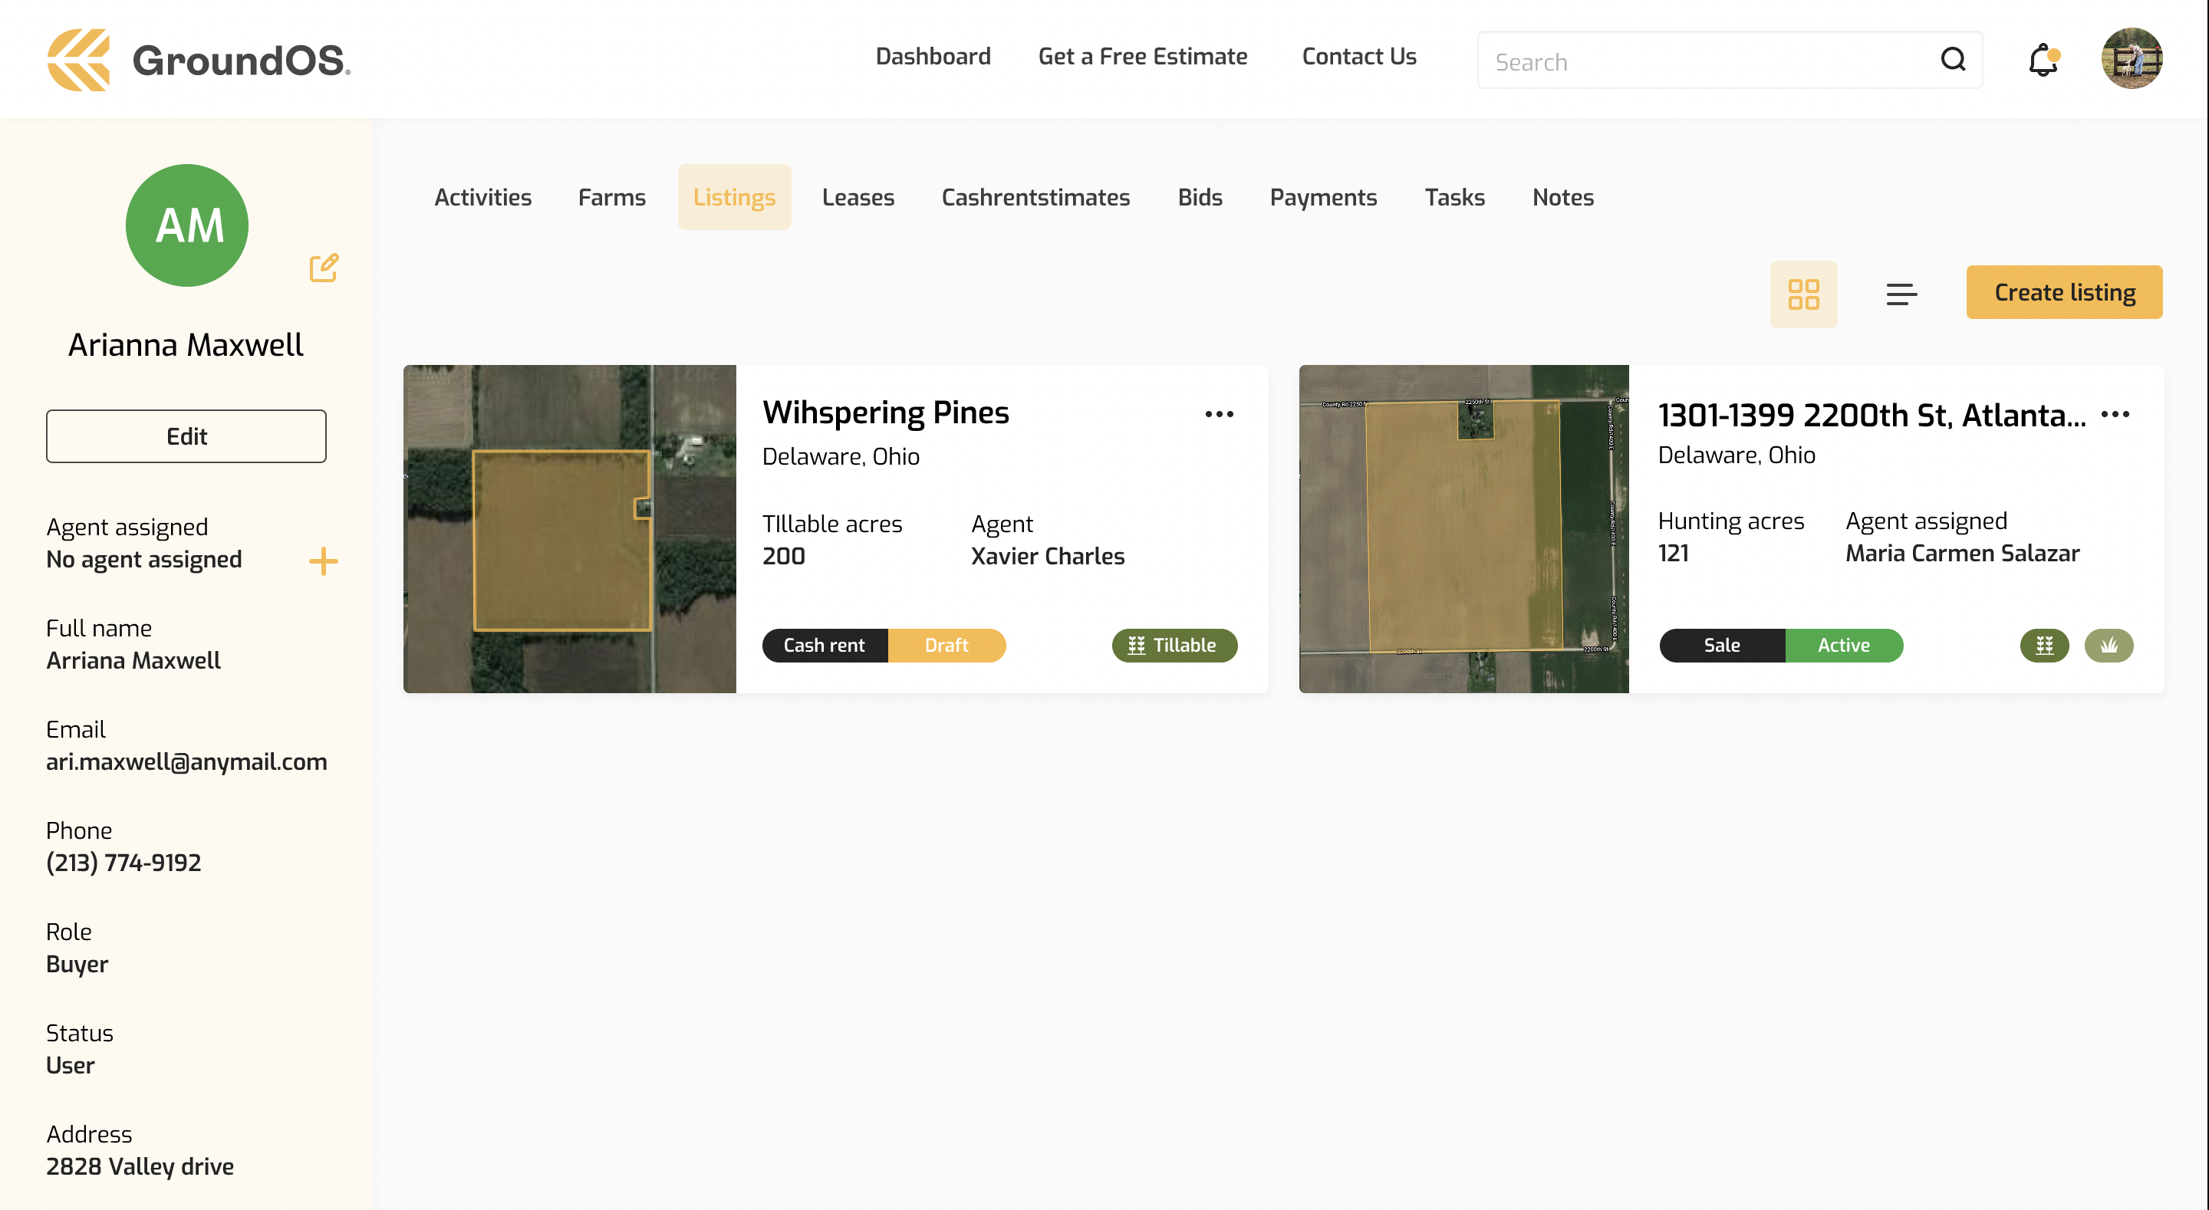
Task: Switch to list view layout
Action: [x=1901, y=294]
